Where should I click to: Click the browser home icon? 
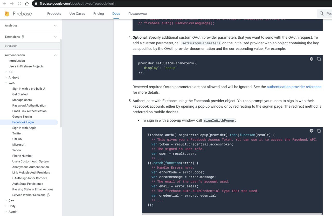click(27, 4)
